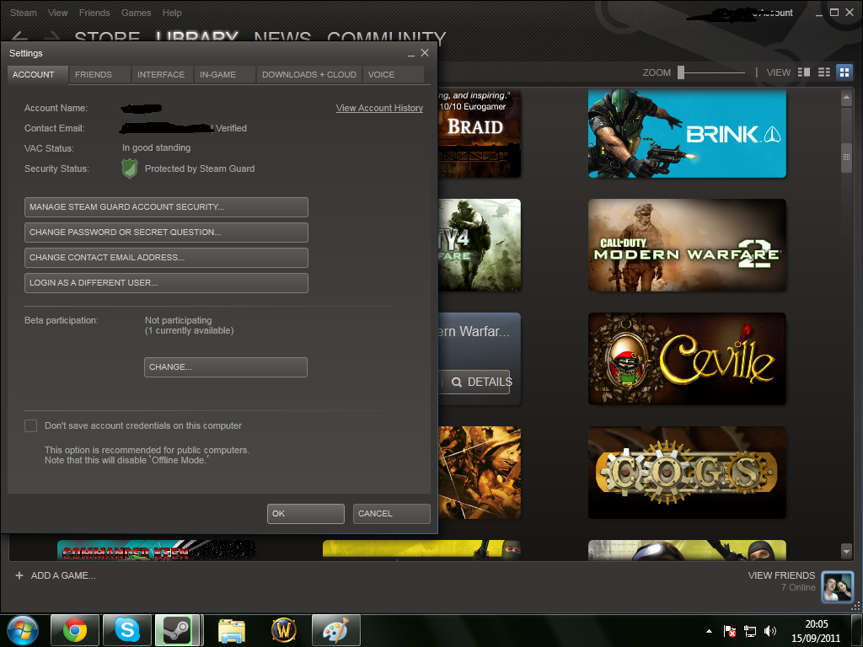Switch to list view in library
Image resolution: width=863 pixels, height=647 pixels.
[824, 72]
